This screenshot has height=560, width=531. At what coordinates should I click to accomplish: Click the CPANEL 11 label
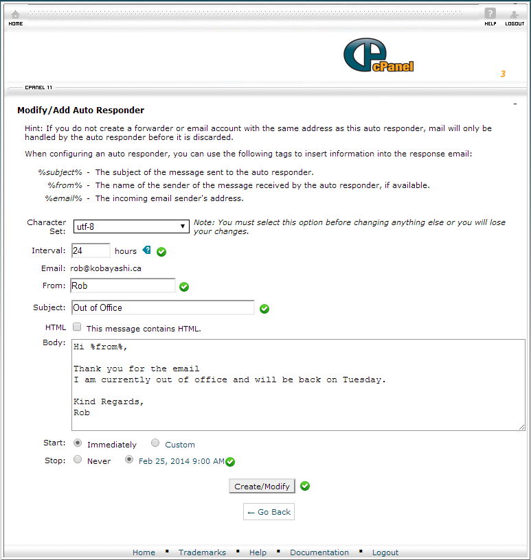click(x=38, y=88)
